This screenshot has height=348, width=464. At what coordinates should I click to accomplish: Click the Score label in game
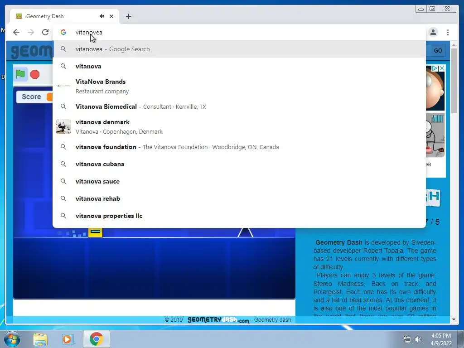point(31,97)
